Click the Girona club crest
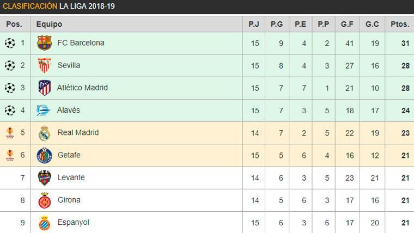This screenshot has width=414, height=233. 44,200
